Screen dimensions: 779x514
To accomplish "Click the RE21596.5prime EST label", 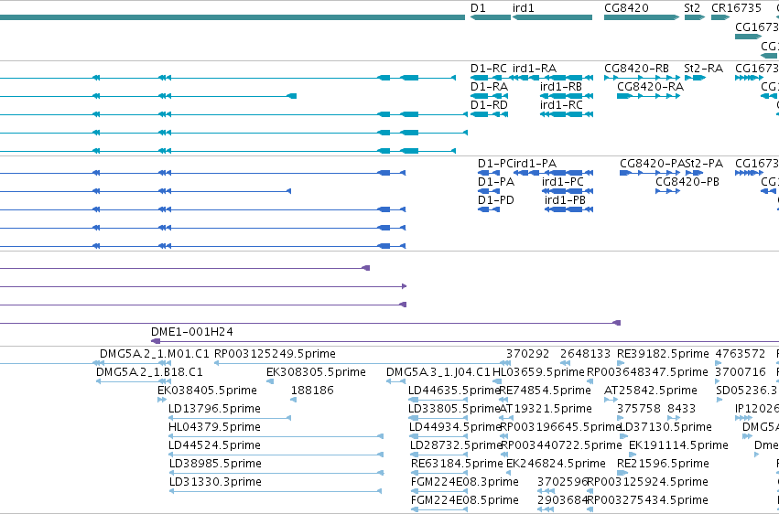I will pos(663,465).
